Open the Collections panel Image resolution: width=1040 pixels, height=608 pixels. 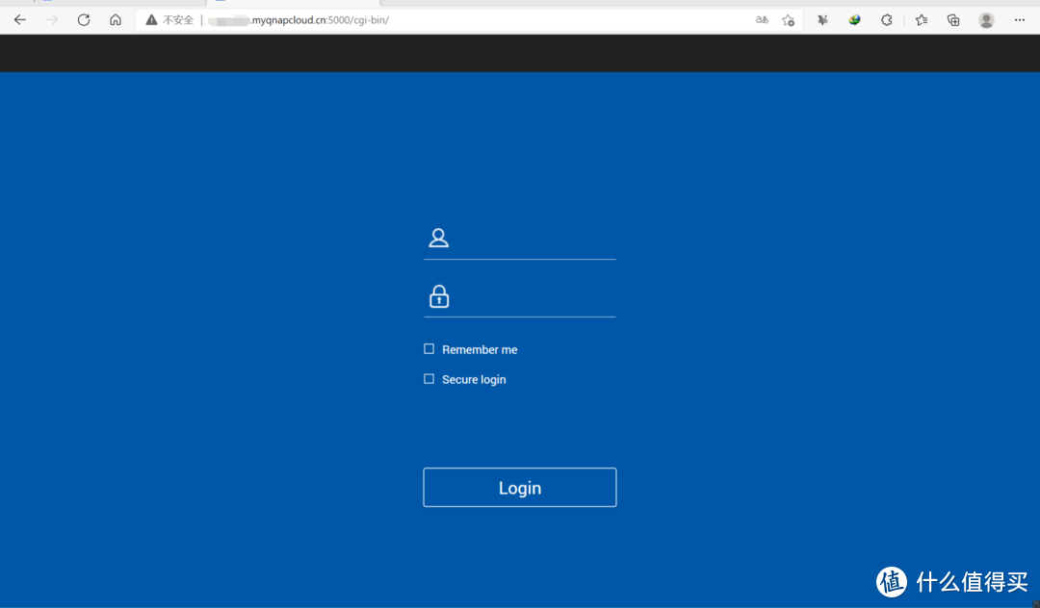[953, 20]
